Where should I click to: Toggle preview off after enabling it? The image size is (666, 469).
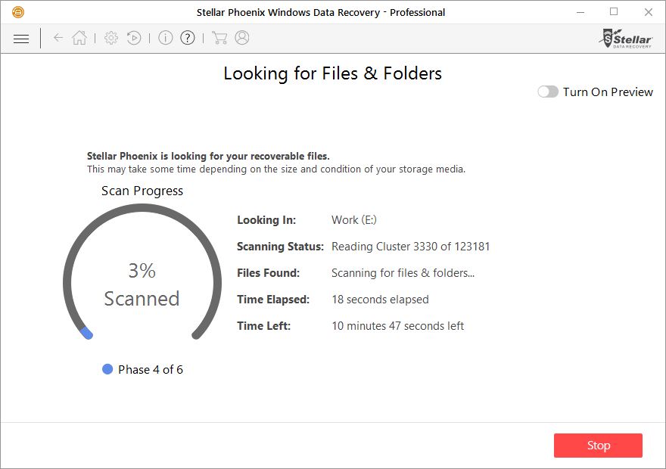click(546, 92)
